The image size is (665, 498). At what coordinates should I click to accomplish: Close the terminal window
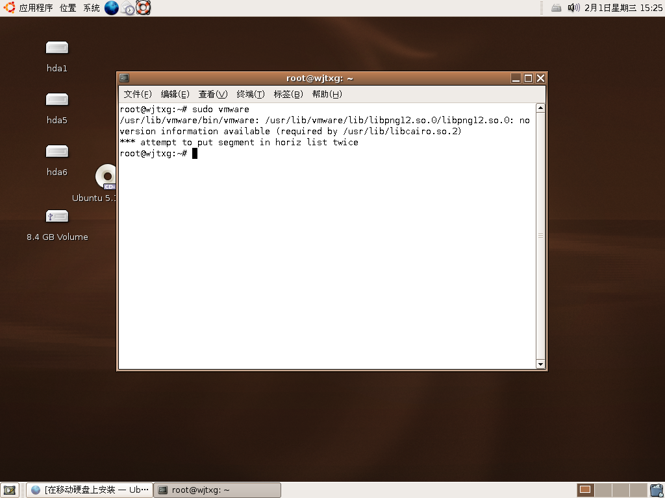coord(540,78)
